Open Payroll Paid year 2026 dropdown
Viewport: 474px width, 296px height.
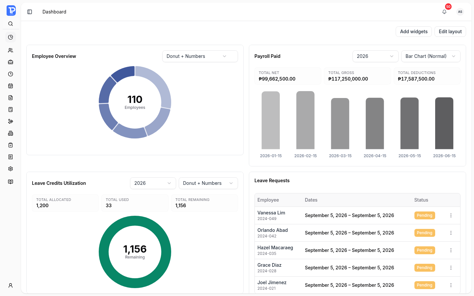click(x=376, y=56)
